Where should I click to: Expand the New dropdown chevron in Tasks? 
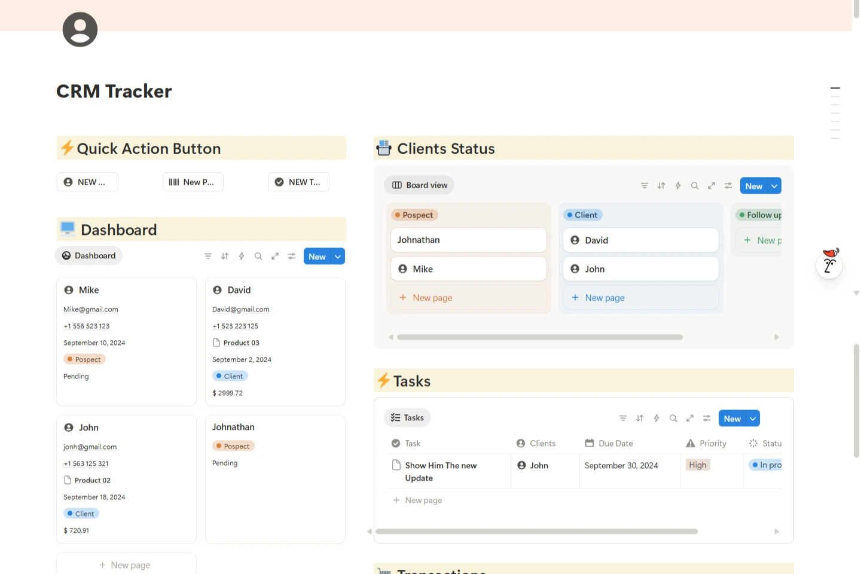[752, 418]
